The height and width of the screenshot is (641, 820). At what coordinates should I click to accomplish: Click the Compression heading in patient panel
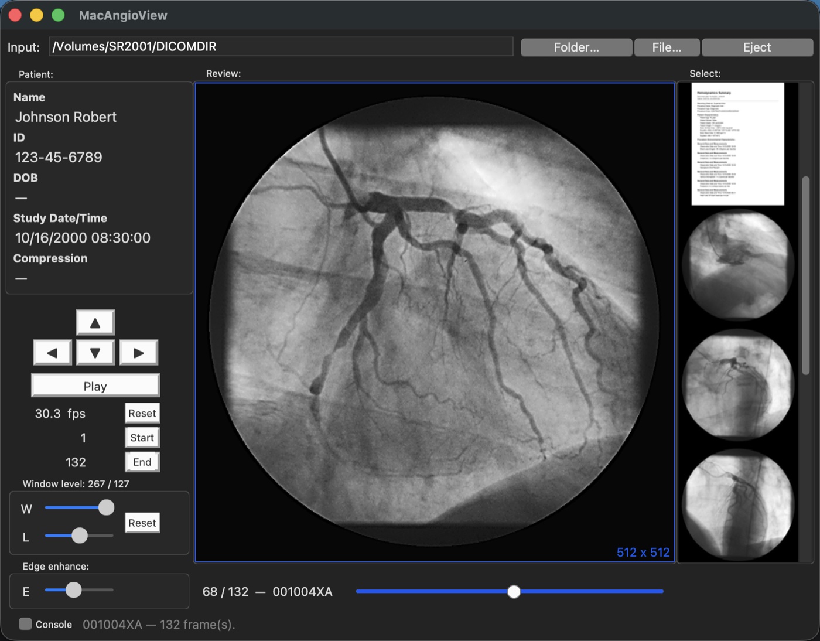[50, 258]
